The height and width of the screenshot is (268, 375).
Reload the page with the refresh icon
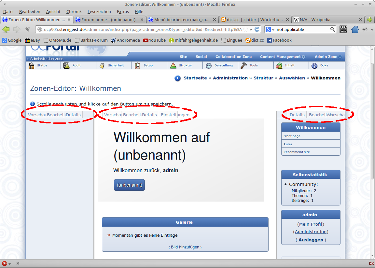click(257, 29)
